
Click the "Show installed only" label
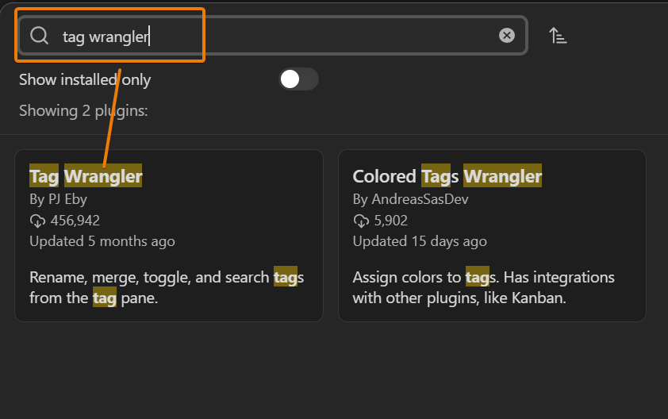point(85,79)
